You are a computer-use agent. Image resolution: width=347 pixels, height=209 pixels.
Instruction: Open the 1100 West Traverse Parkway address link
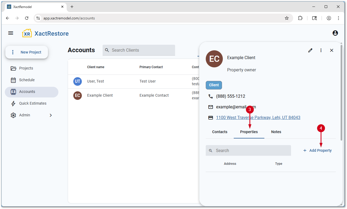click(x=258, y=118)
